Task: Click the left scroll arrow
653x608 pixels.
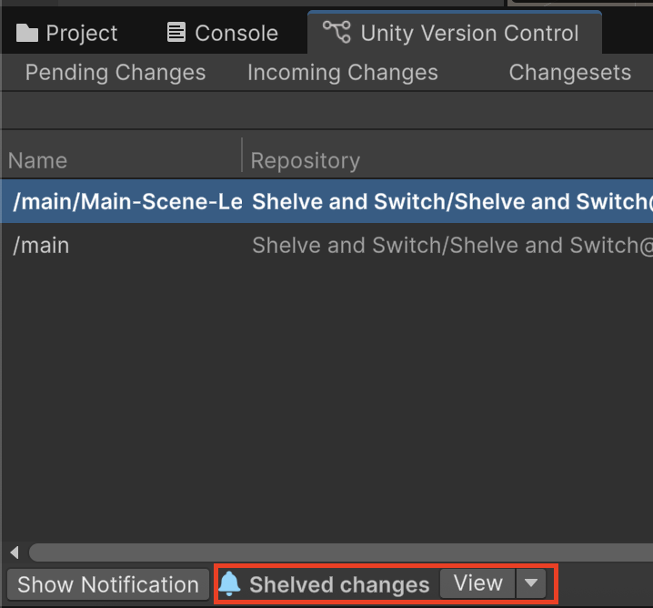Action: tap(14, 552)
